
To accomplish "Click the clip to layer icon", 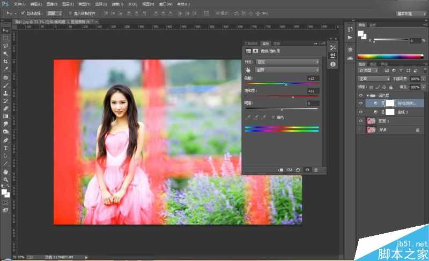I will click(280, 170).
